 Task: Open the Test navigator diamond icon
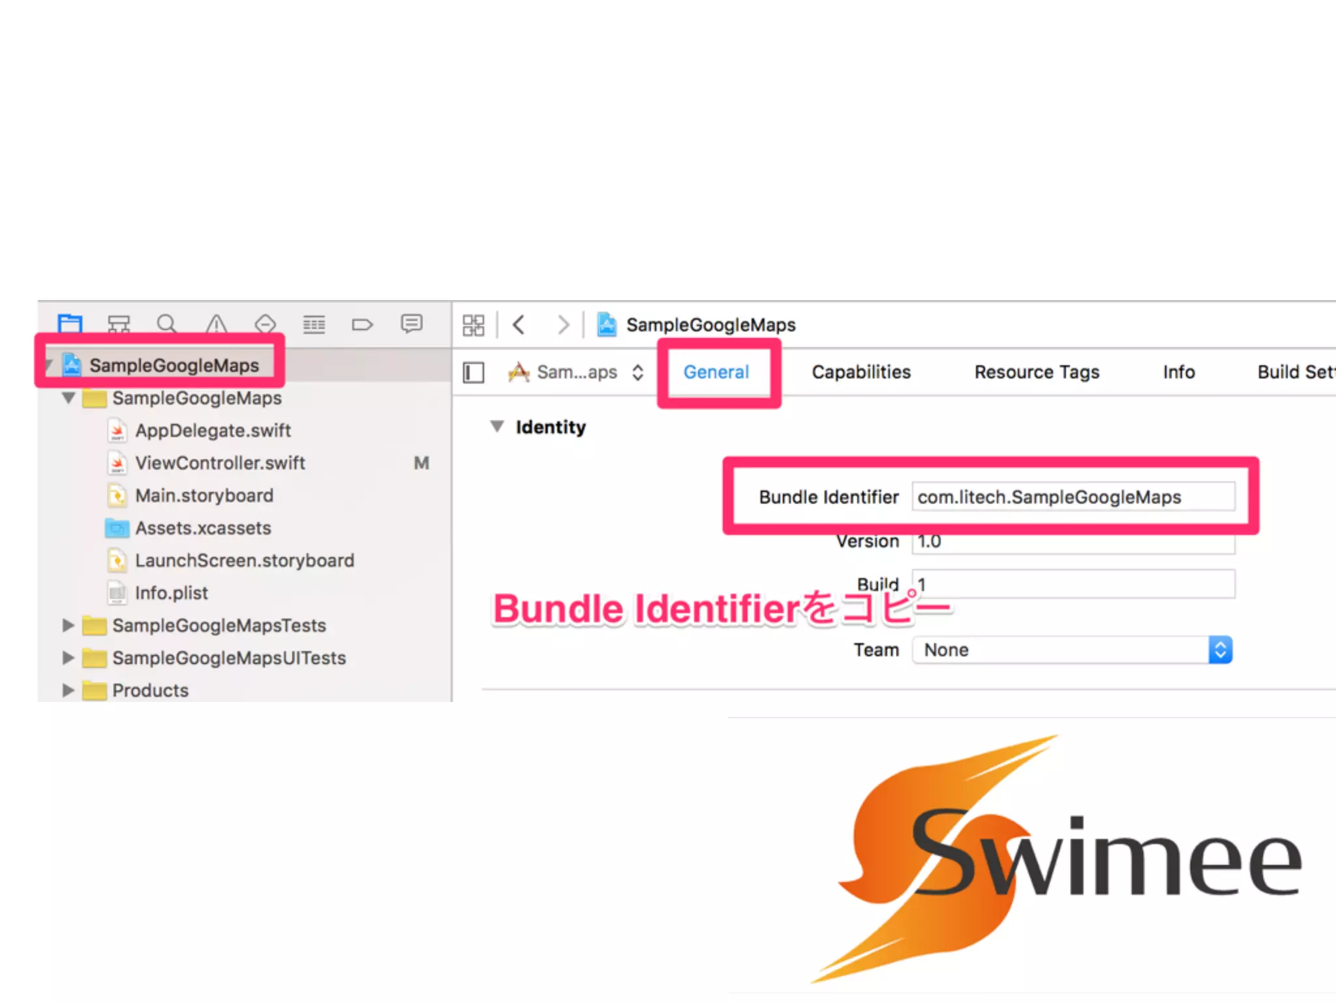pos(266,324)
